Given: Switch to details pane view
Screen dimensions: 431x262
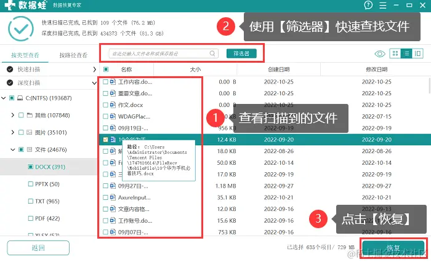Looking at the screenshot, I should click(x=417, y=54).
